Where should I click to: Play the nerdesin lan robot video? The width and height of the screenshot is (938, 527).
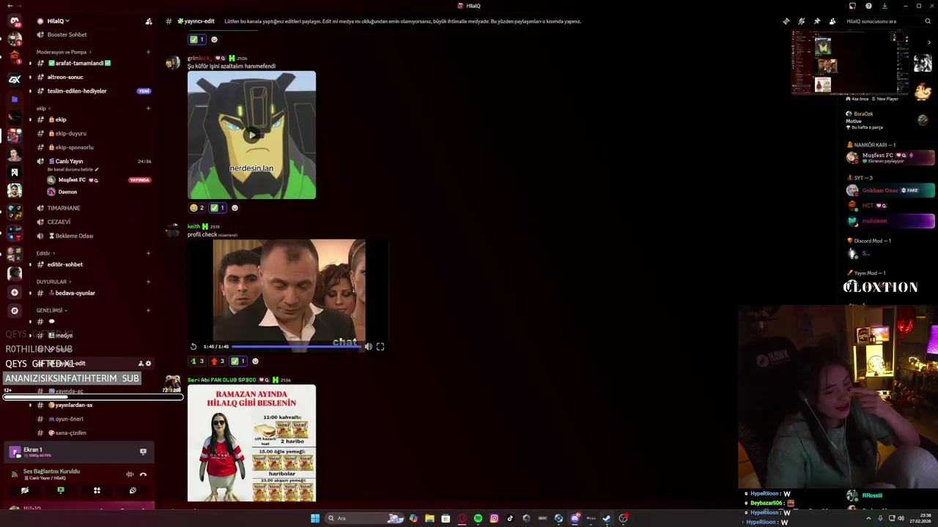tap(252, 135)
